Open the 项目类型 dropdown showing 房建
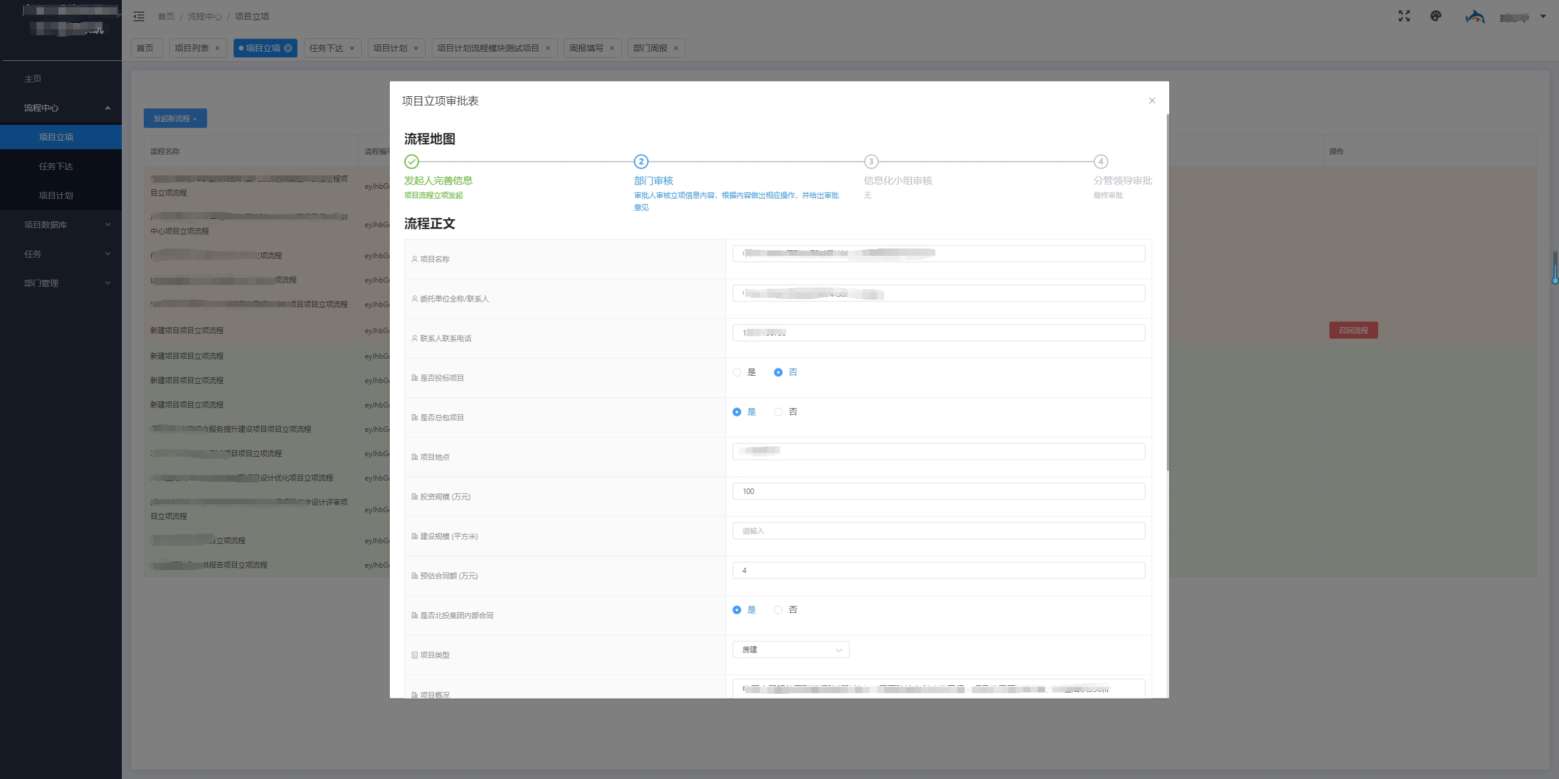 [x=790, y=649]
